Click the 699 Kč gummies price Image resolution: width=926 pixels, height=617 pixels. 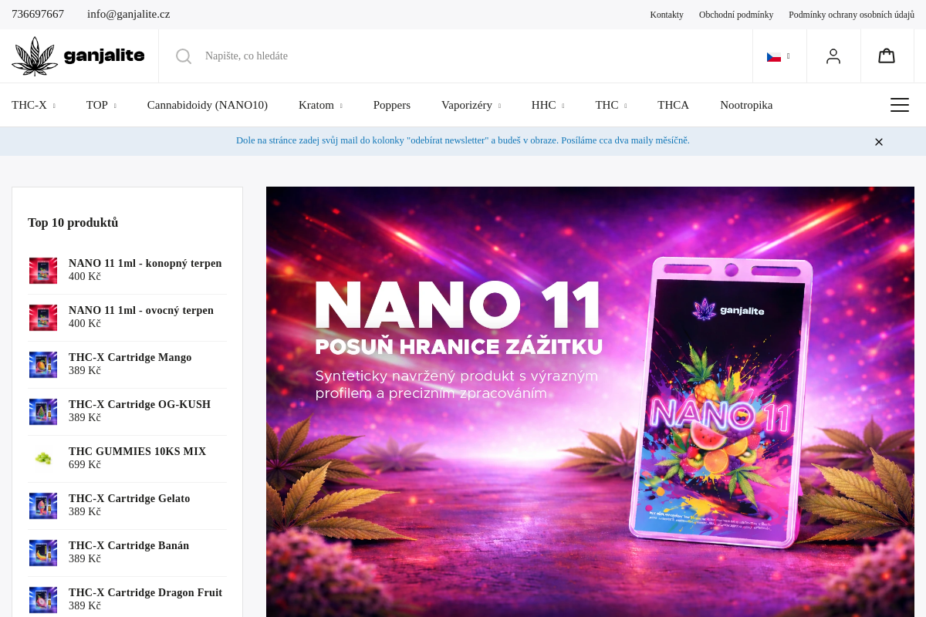(85, 465)
